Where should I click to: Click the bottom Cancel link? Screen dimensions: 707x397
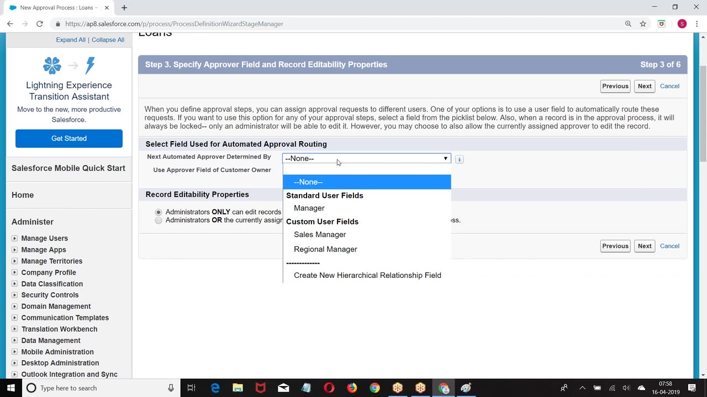pos(669,246)
